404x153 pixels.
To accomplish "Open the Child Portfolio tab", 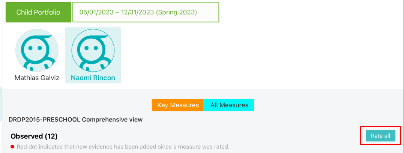I will 38,12.
